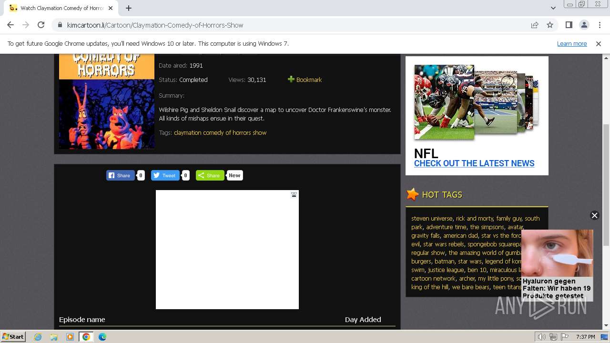Open the archer hot tag

tap(467, 278)
